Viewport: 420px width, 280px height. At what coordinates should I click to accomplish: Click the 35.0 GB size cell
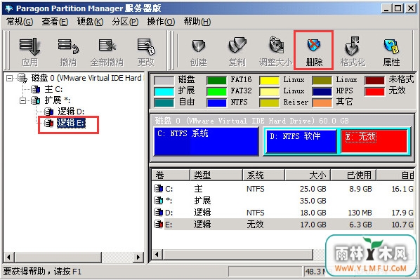pos(313,201)
